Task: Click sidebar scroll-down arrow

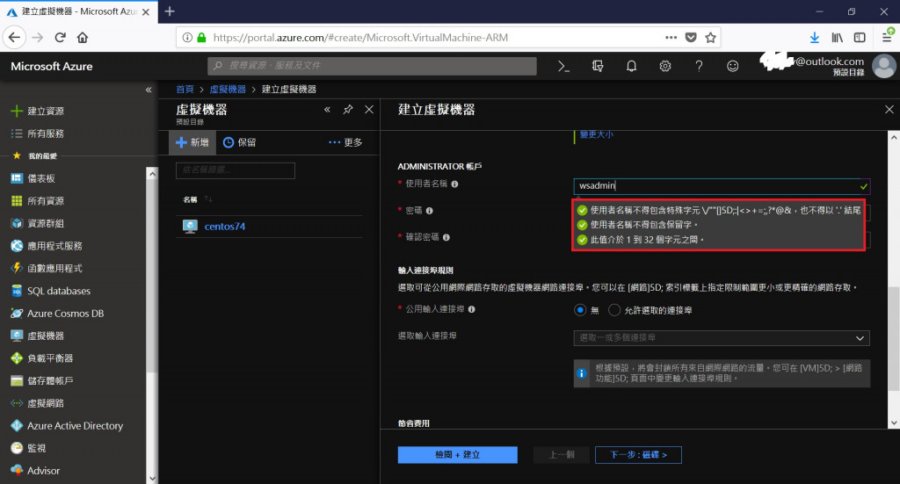Action: [151, 478]
